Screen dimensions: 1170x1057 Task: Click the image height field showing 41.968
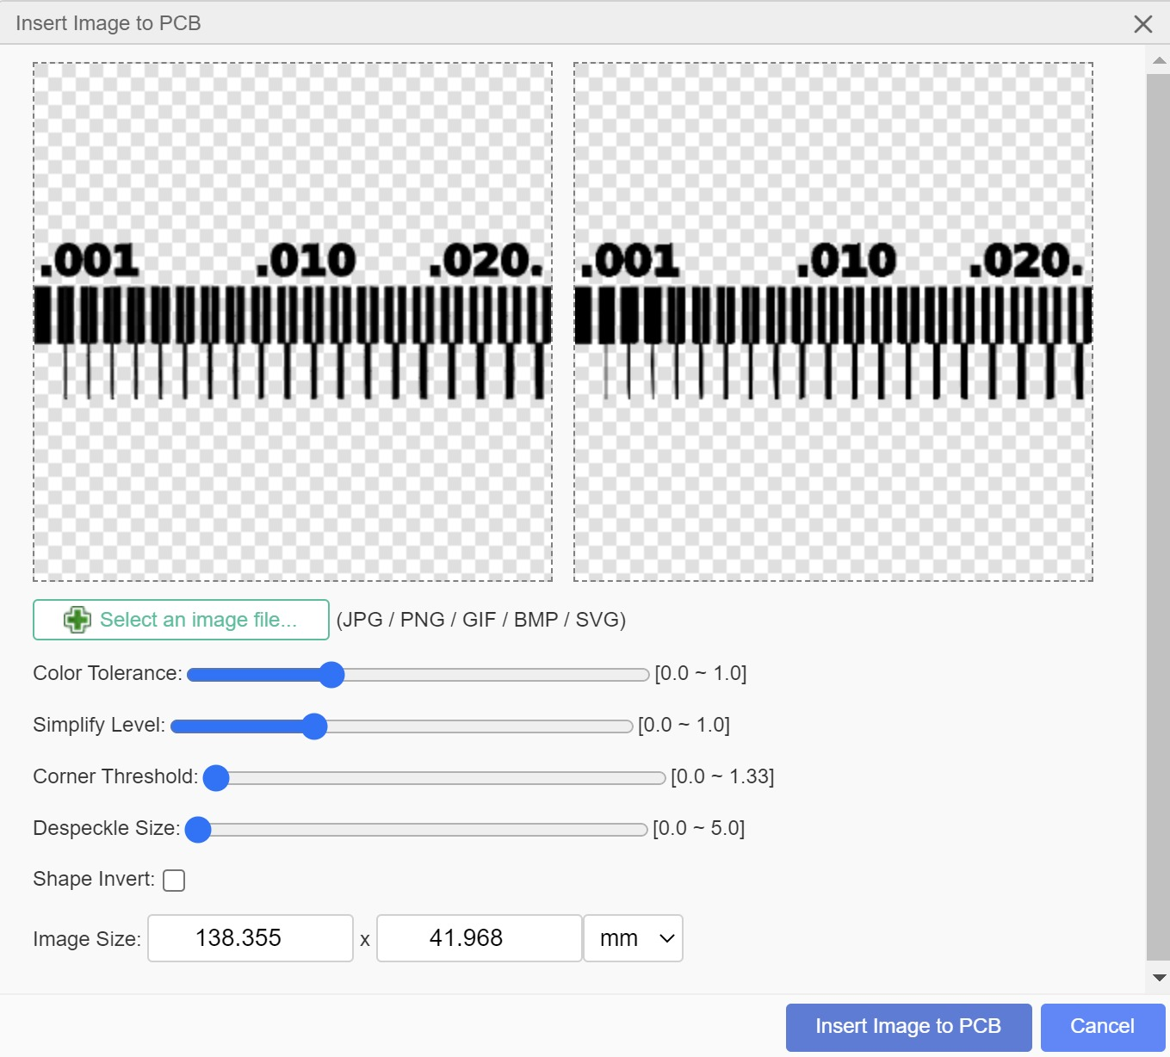pos(480,938)
